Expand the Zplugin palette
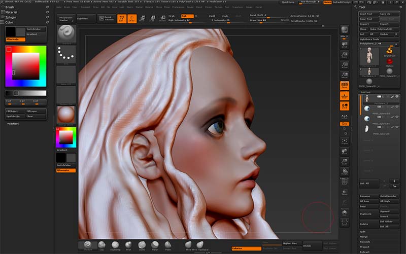 pos(11,17)
